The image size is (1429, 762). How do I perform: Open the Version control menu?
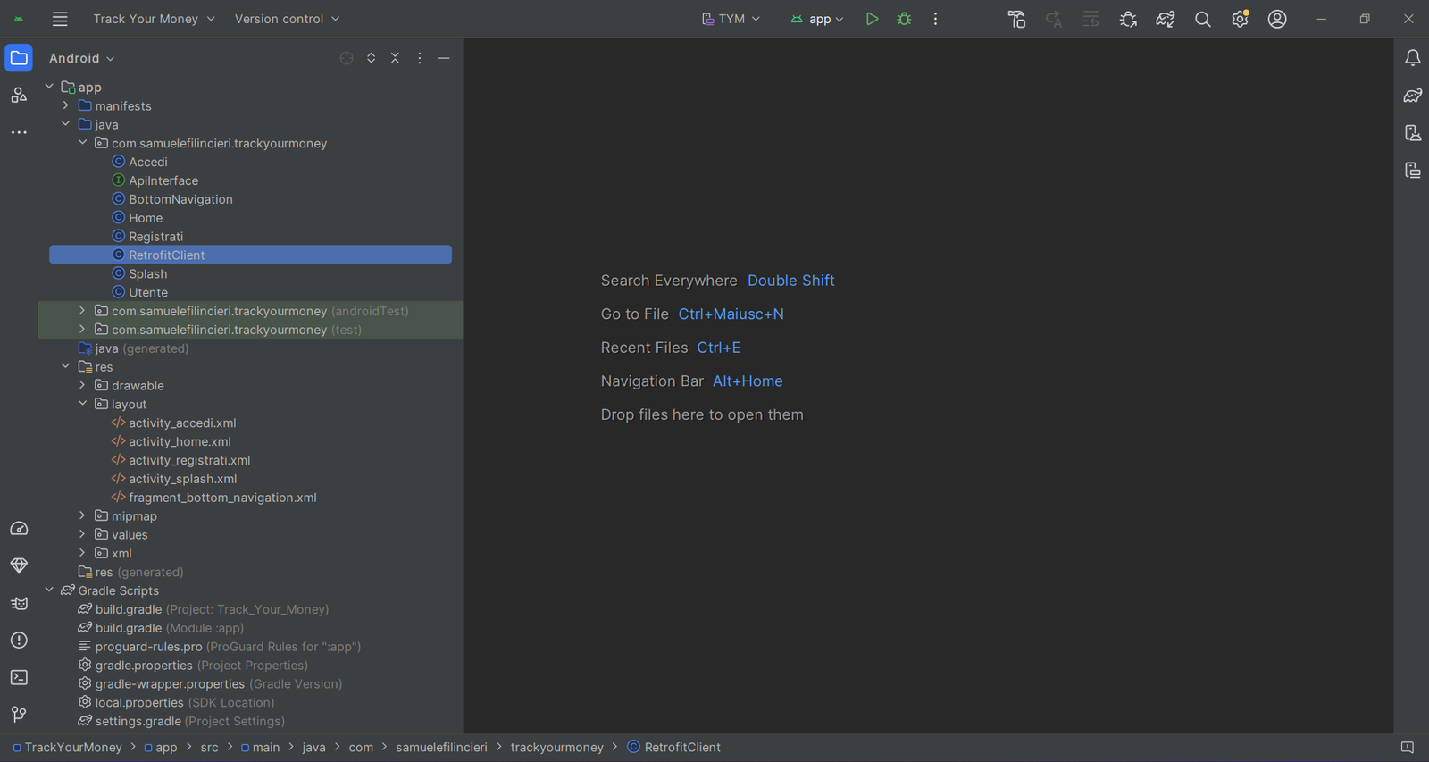(287, 19)
